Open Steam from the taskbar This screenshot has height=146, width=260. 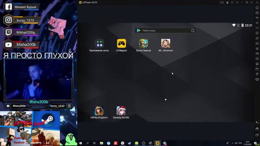[130, 143]
